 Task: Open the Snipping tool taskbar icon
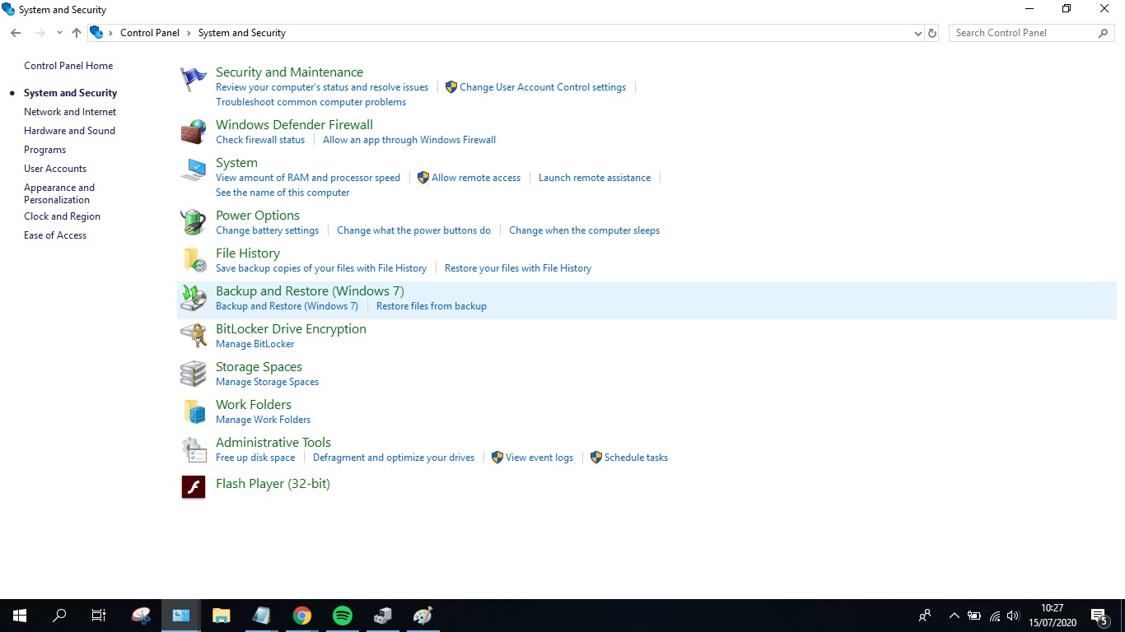pos(141,616)
